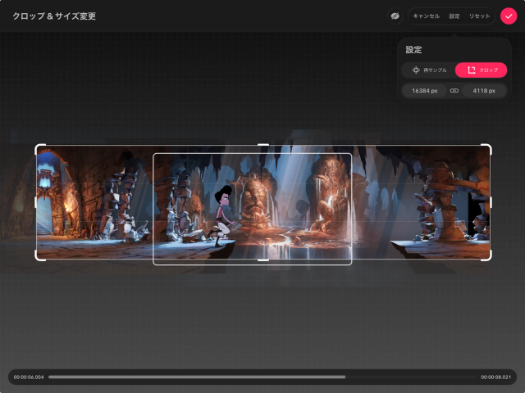Screen dimensions: 525x393
Task: Click the クロップ＆サイズ変更 title
Action: (x=54, y=16)
